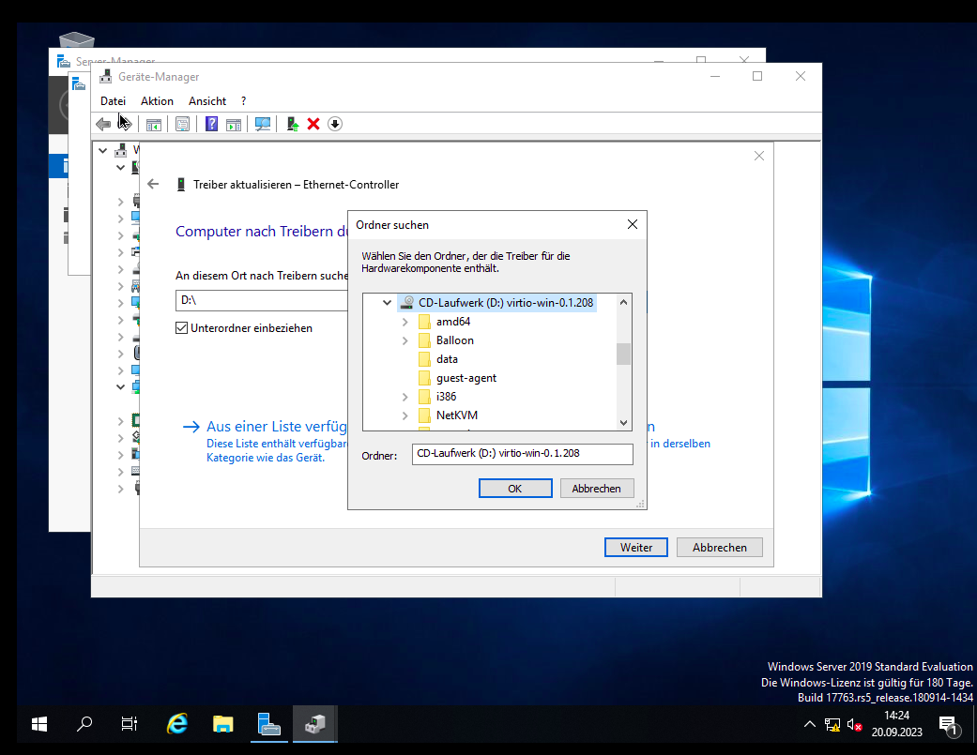Select 'NetKVM' folder entry
This screenshot has height=755, width=977.
tap(457, 415)
